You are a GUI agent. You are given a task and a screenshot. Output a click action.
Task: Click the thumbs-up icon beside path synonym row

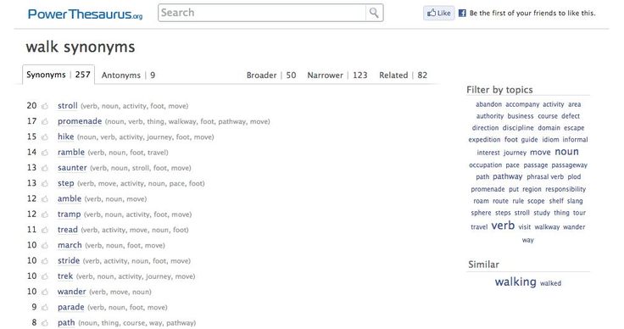pyautogui.click(x=45, y=323)
